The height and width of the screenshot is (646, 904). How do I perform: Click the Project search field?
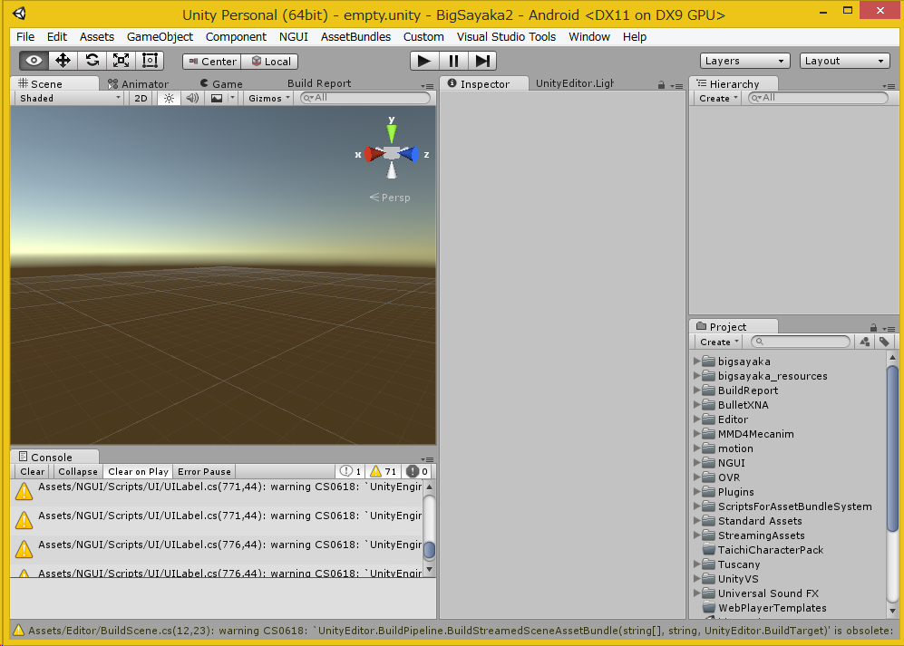click(x=801, y=342)
